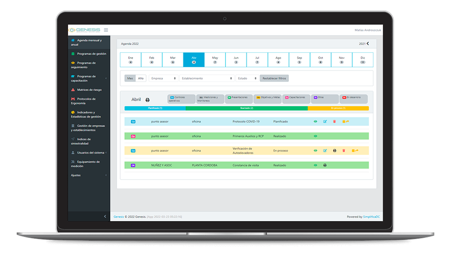Open the Establecimiento dropdown filter
Viewport: 451px width, 257px height.
207,78
